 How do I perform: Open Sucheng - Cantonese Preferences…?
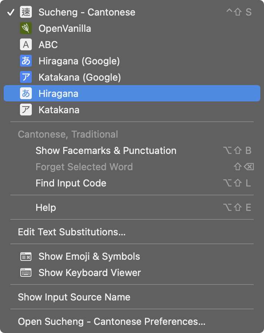(111, 322)
